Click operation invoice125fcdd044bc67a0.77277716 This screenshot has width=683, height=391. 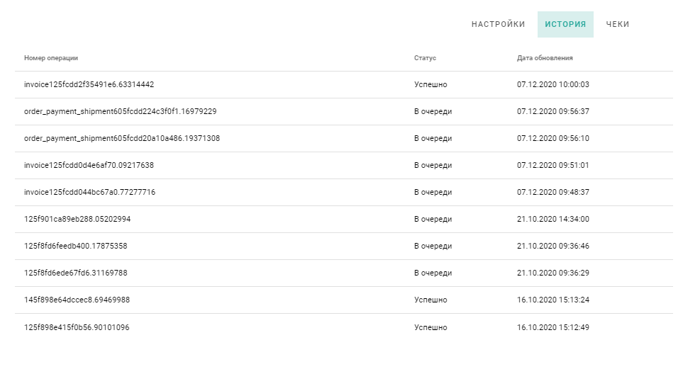coord(89,192)
